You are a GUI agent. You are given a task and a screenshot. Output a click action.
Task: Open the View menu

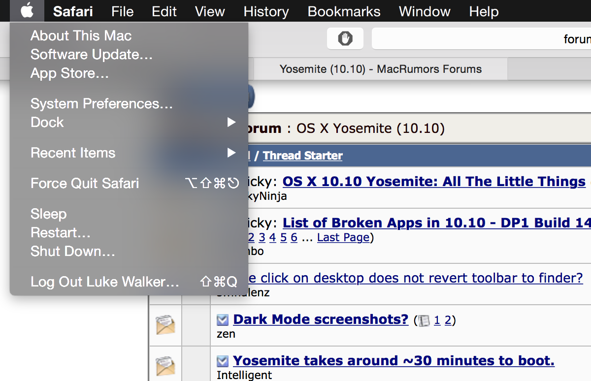tap(210, 11)
